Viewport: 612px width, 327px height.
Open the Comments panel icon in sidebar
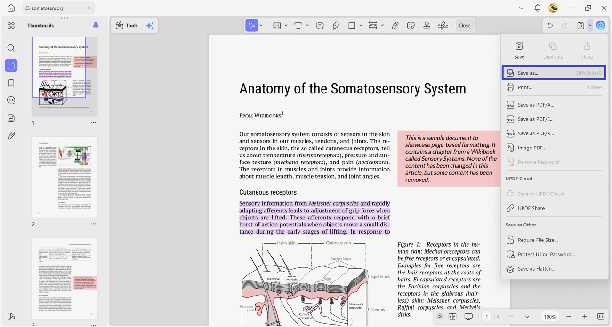point(11,100)
